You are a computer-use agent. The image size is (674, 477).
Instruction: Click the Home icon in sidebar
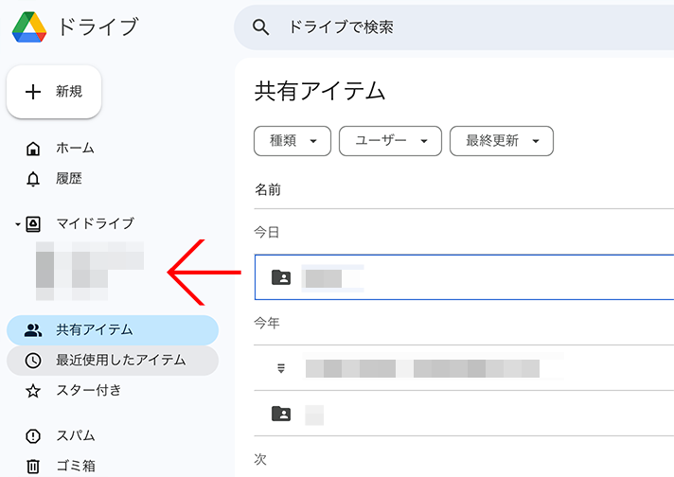[x=33, y=149]
